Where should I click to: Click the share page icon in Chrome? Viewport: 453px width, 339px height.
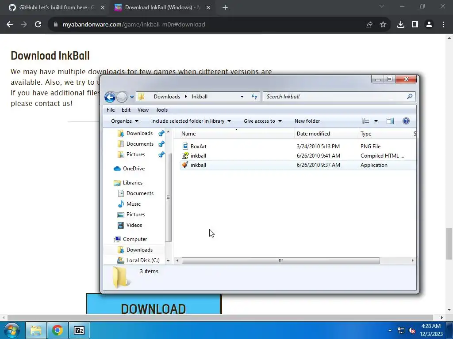(x=369, y=25)
